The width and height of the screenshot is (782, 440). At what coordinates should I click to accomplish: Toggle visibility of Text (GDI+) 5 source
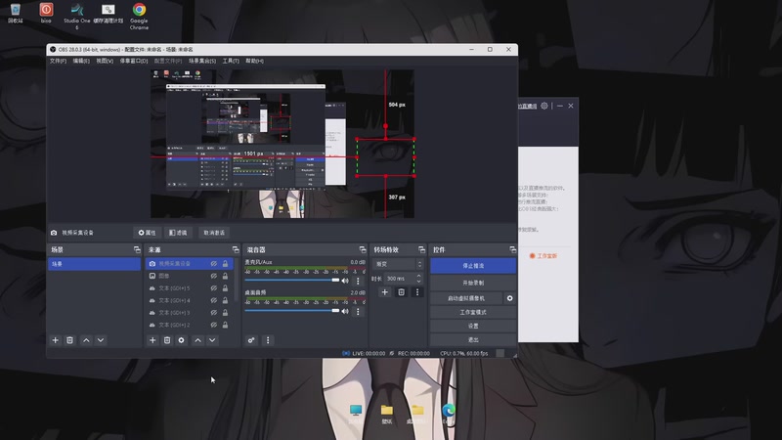[x=213, y=288]
